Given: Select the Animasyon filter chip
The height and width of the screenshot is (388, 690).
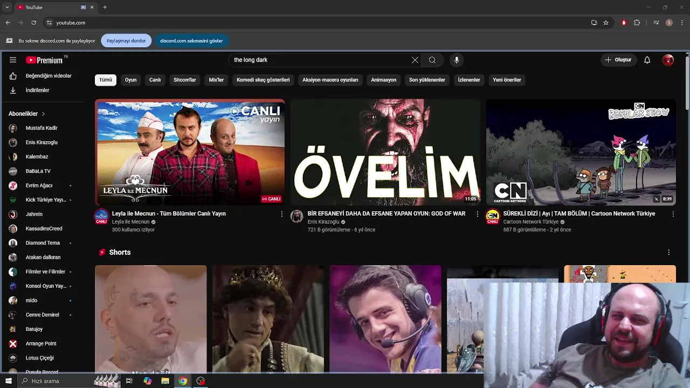Looking at the screenshot, I should [x=384, y=80].
